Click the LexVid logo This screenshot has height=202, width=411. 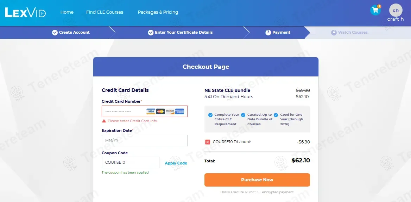25,13
